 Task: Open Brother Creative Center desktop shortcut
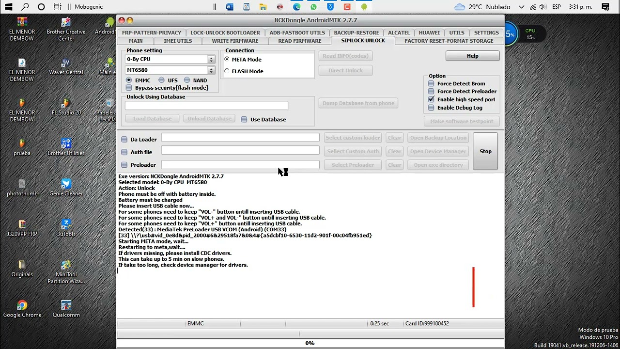(x=66, y=29)
